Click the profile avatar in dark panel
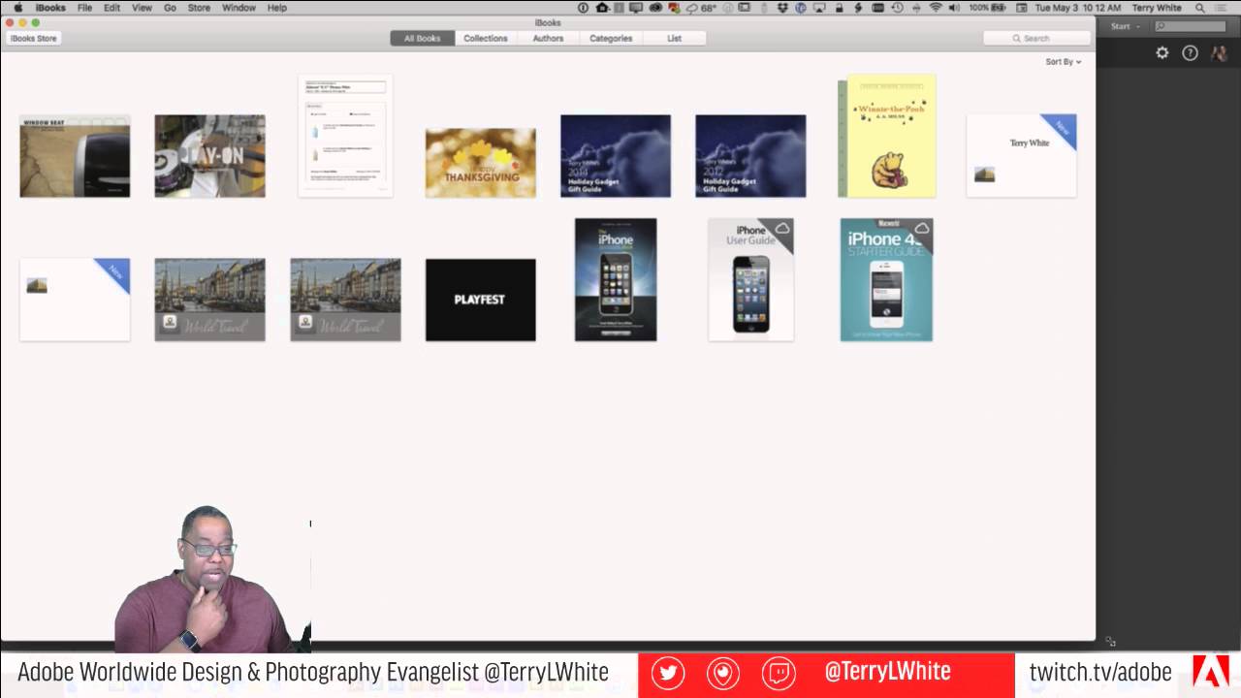The height and width of the screenshot is (698, 1241). (1219, 53)
